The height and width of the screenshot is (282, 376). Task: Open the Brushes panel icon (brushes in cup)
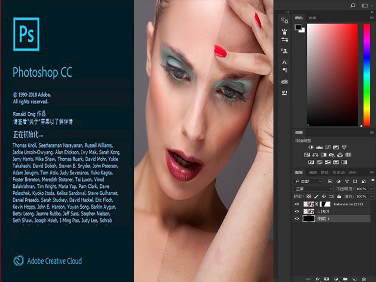[x=285, y=31]
